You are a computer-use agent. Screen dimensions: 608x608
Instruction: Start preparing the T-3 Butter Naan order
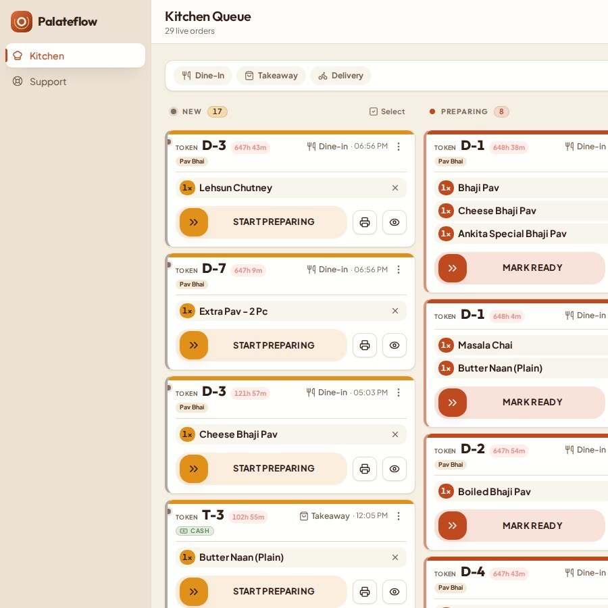[x=261, y=591]
